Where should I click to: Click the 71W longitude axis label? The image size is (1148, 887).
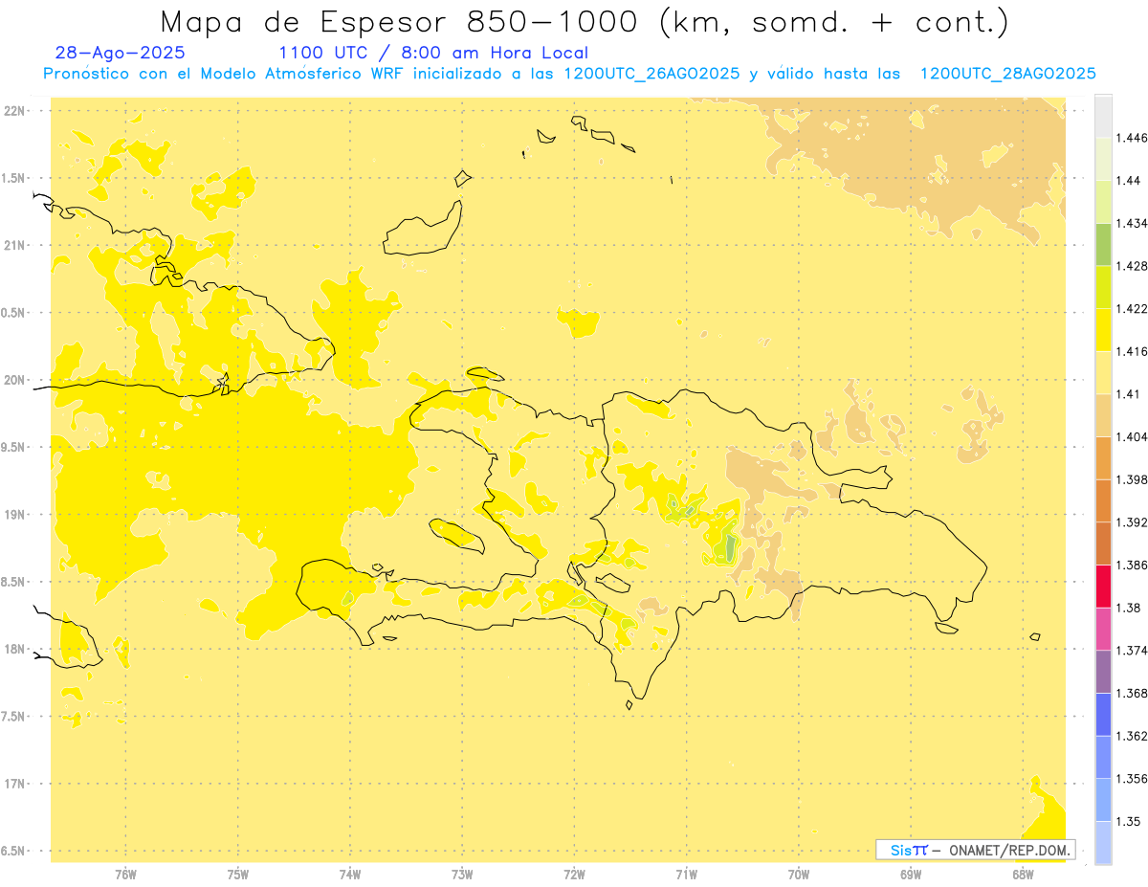pos(686,874)
